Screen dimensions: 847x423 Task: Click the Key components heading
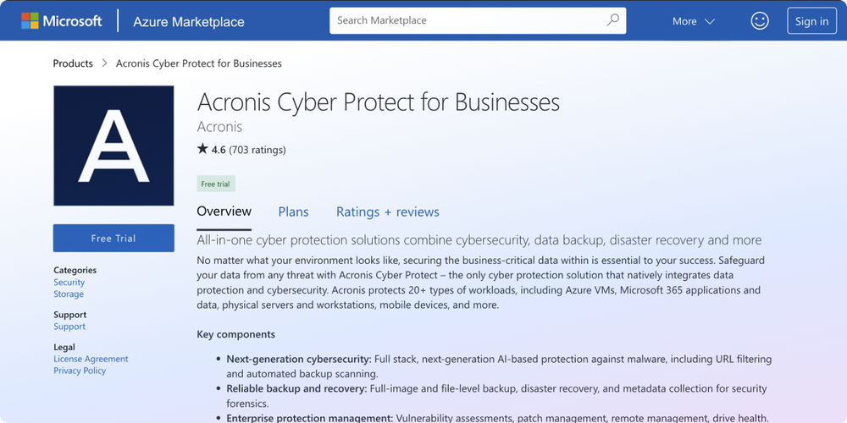tap(236, 334)
